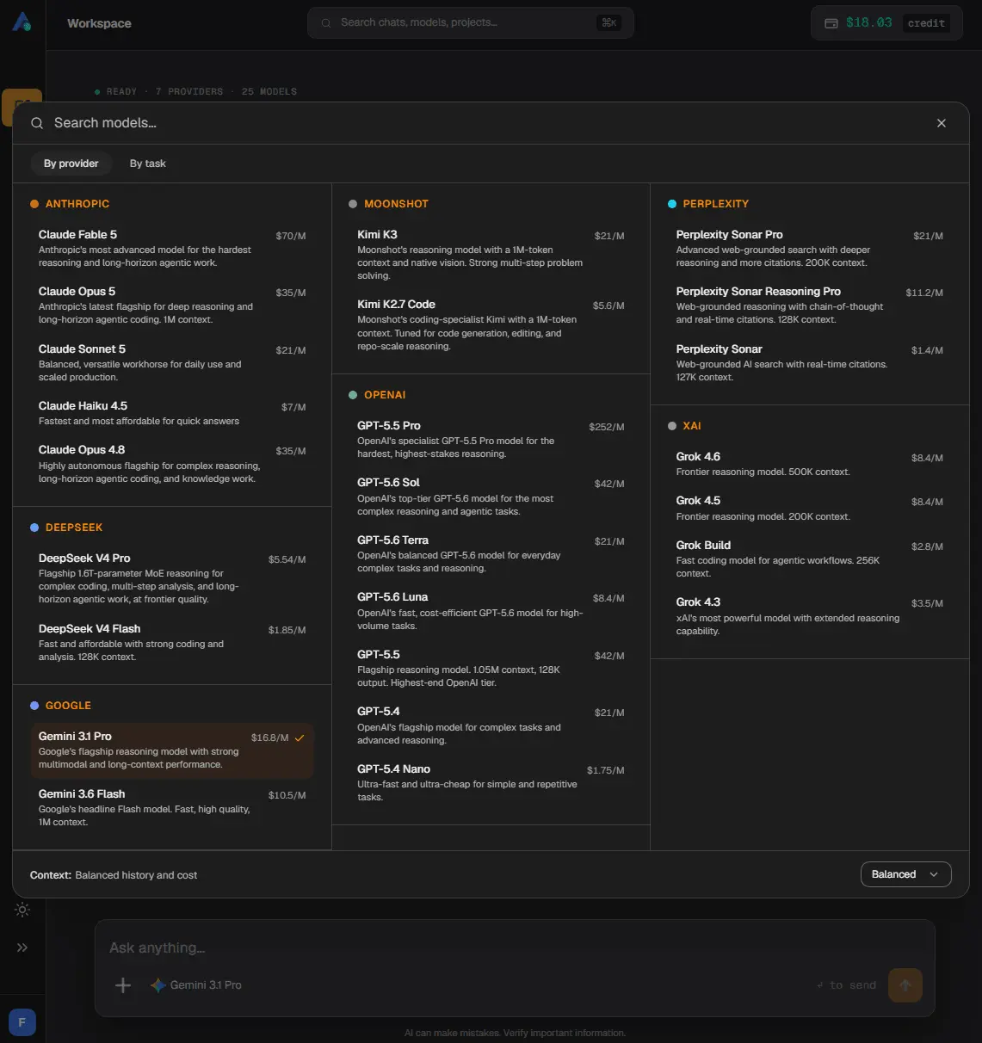Click the top Search chats, models, projects field
This screenshot has height=1043, width=982.
[x=471, y=22]
